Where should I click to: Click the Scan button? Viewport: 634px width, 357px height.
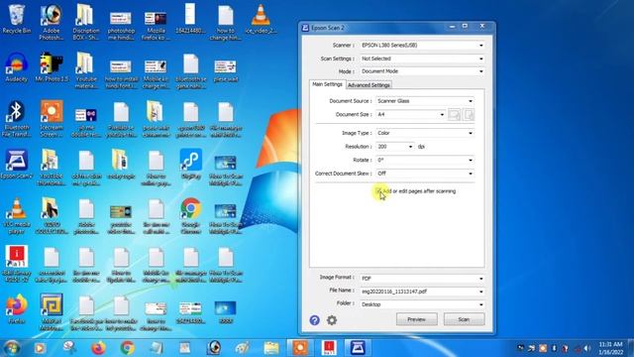pyautogui.click(x=464, y=319)
